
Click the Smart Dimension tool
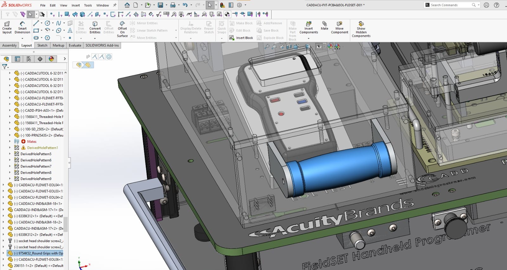pos(22,28)
